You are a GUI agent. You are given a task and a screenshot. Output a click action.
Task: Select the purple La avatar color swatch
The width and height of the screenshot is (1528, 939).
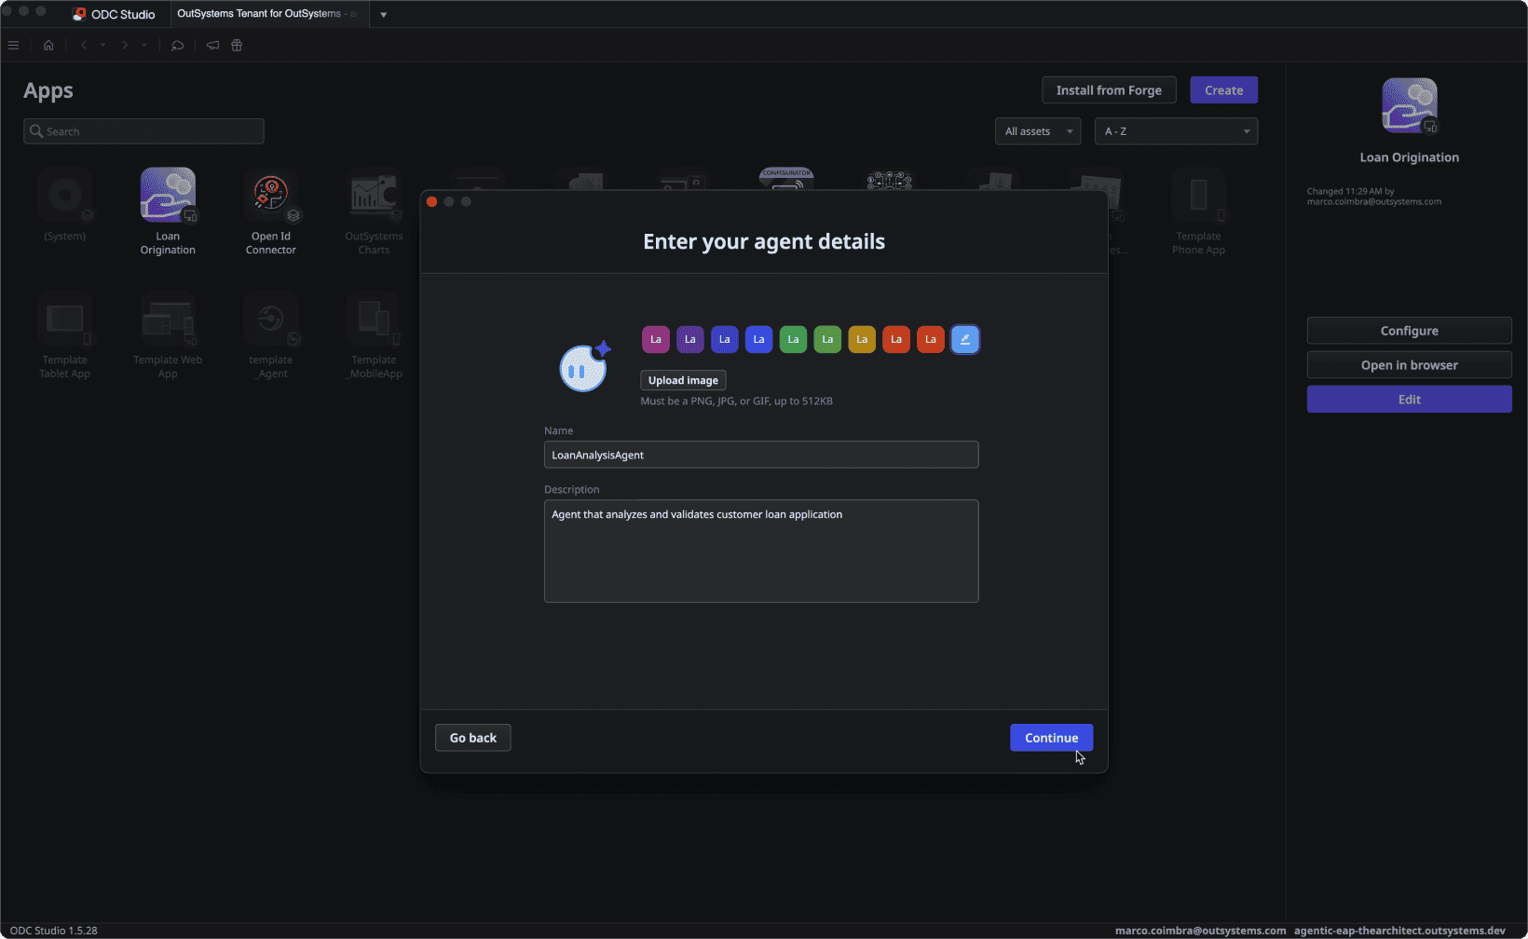click(655, 339)
